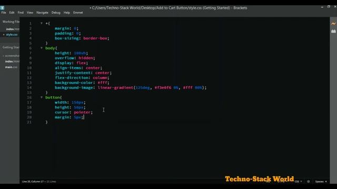Viewport: 337px width, 189px height.
Task: Click line number 21 in the gutter
Action: coord(29,122)
